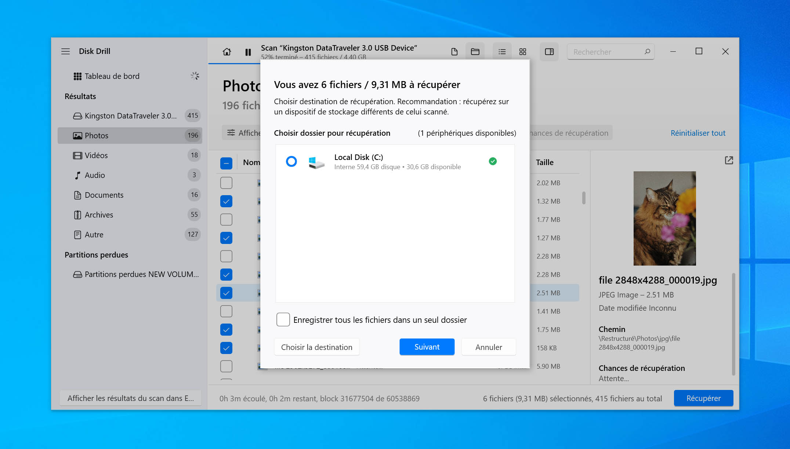The image size is (790, 449).
Task: Enable saving all files in one folder
Action: coord(283,320)
